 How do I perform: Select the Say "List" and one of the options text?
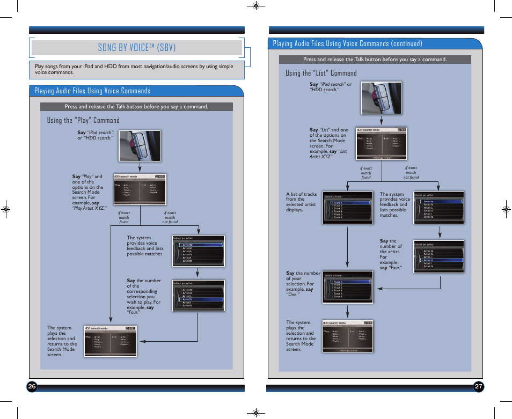click(329, 143)
